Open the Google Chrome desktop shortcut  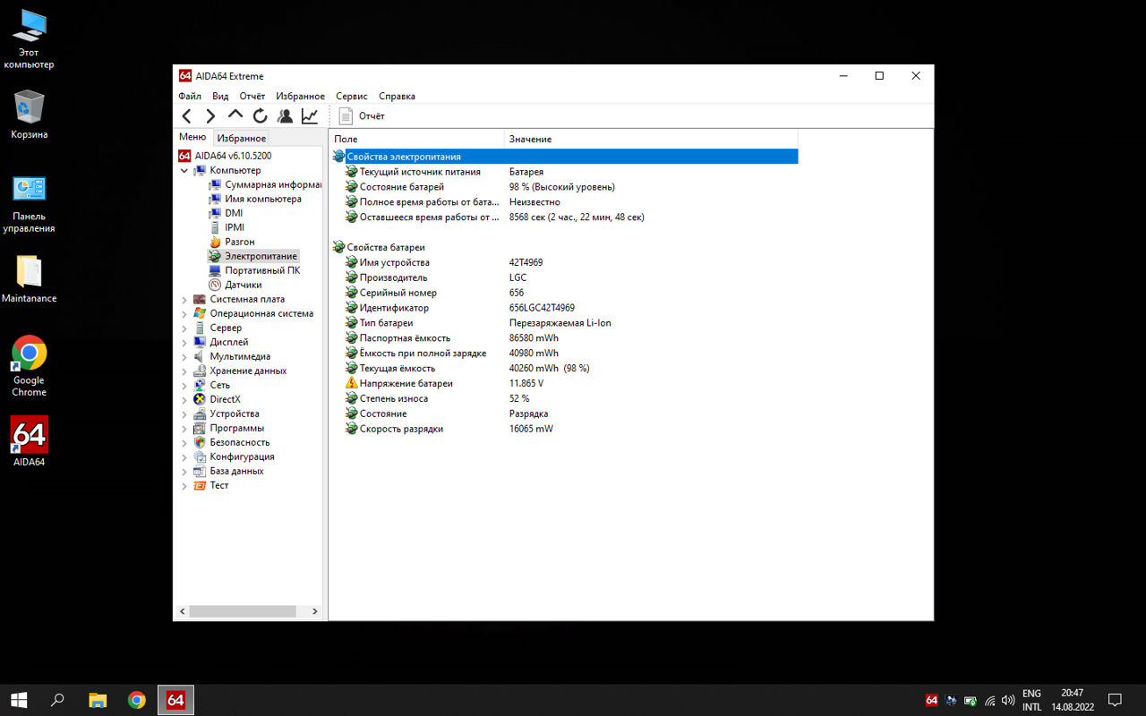pyautogui.click(x=29, y=366)
